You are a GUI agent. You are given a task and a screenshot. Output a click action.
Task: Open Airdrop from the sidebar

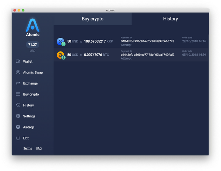[x=28, y=127]
